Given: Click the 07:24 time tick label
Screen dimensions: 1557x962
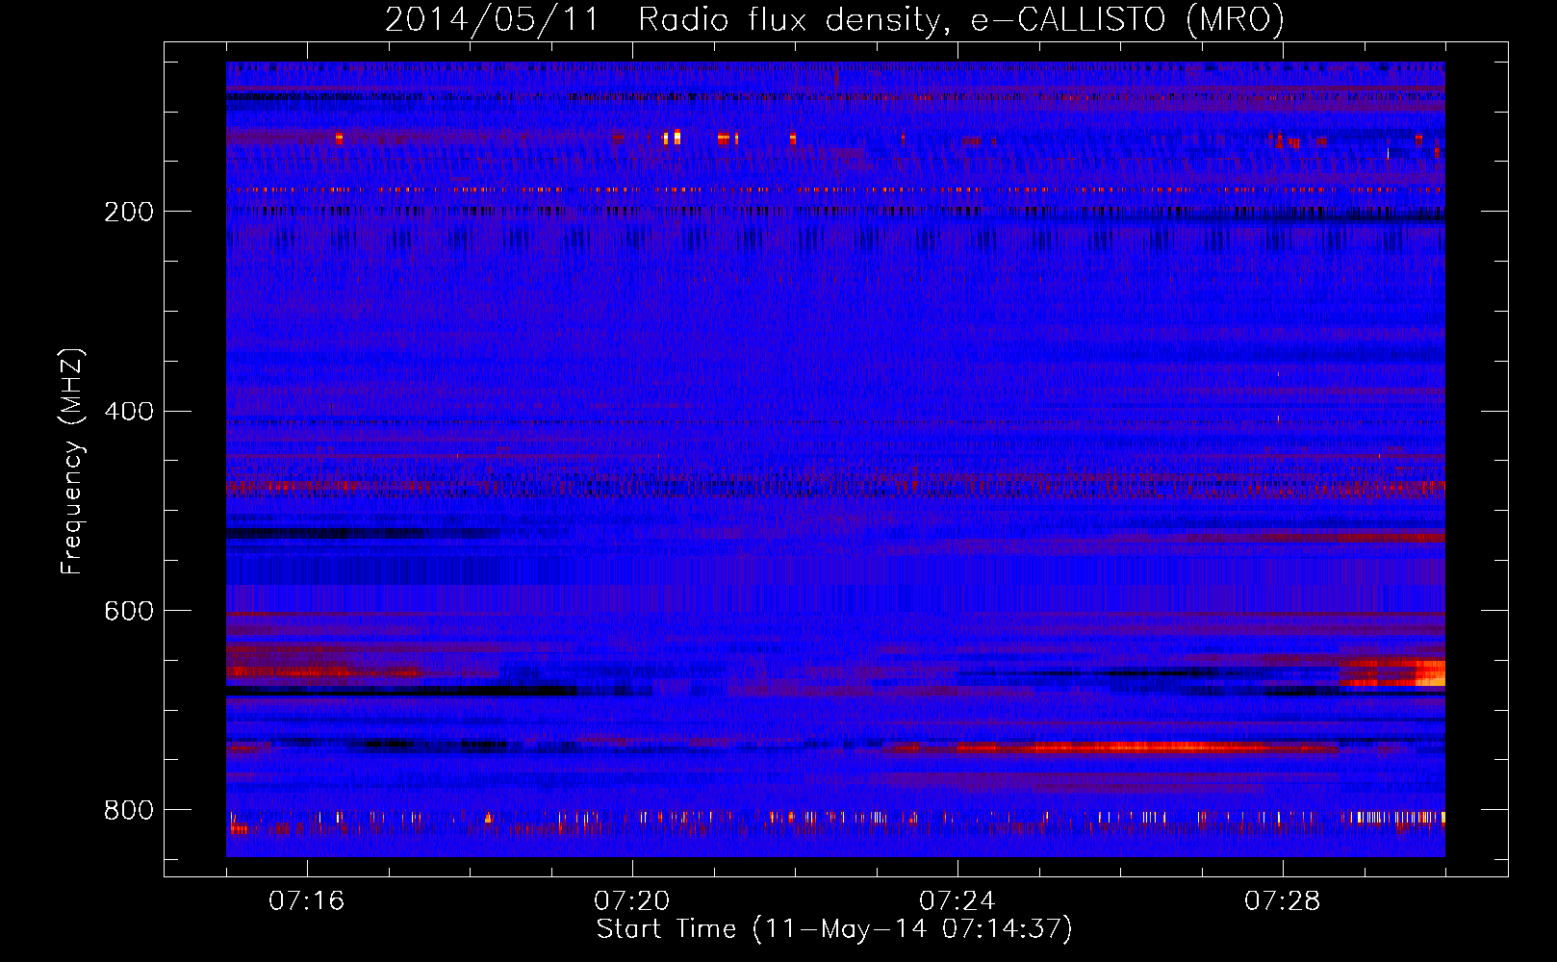Looking at the screenshot, I should click(x=957, y=901).
